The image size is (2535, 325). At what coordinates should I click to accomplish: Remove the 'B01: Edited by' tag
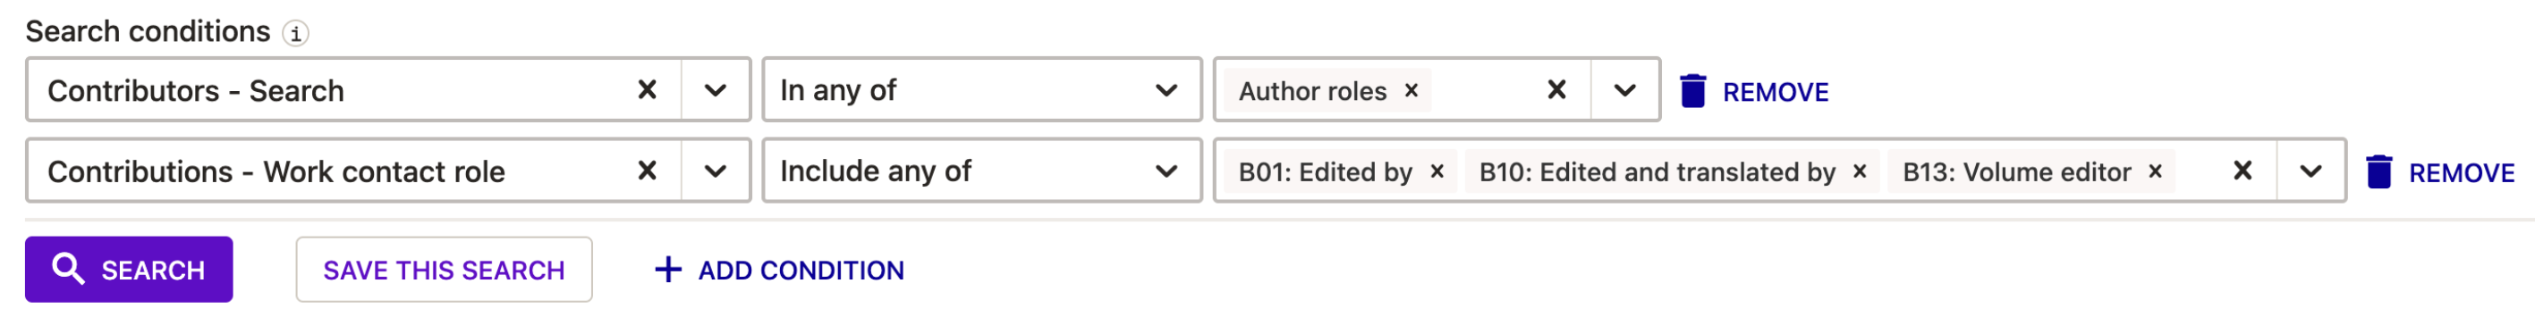tap(1437, 171)
